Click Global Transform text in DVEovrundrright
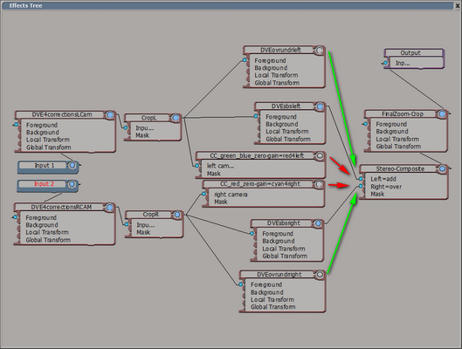 coord(272,307)
